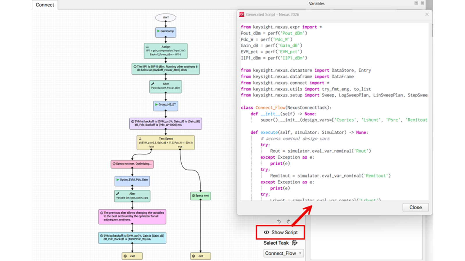Select the Optim_EVM_Pdc_Gain node

[132, 181]
